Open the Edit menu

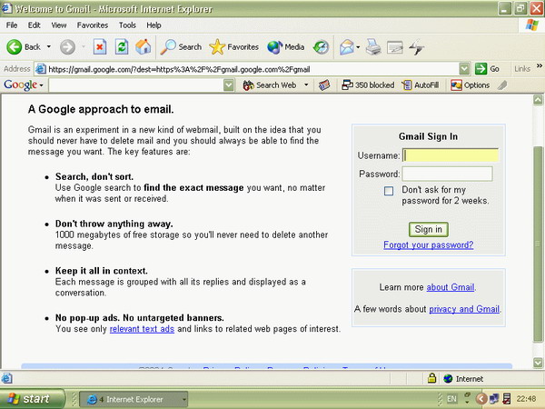(x=35, y=25)
